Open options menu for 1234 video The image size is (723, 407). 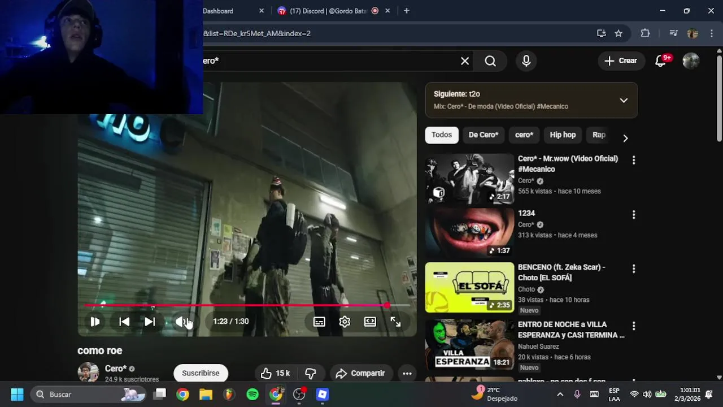pos(634,215)
